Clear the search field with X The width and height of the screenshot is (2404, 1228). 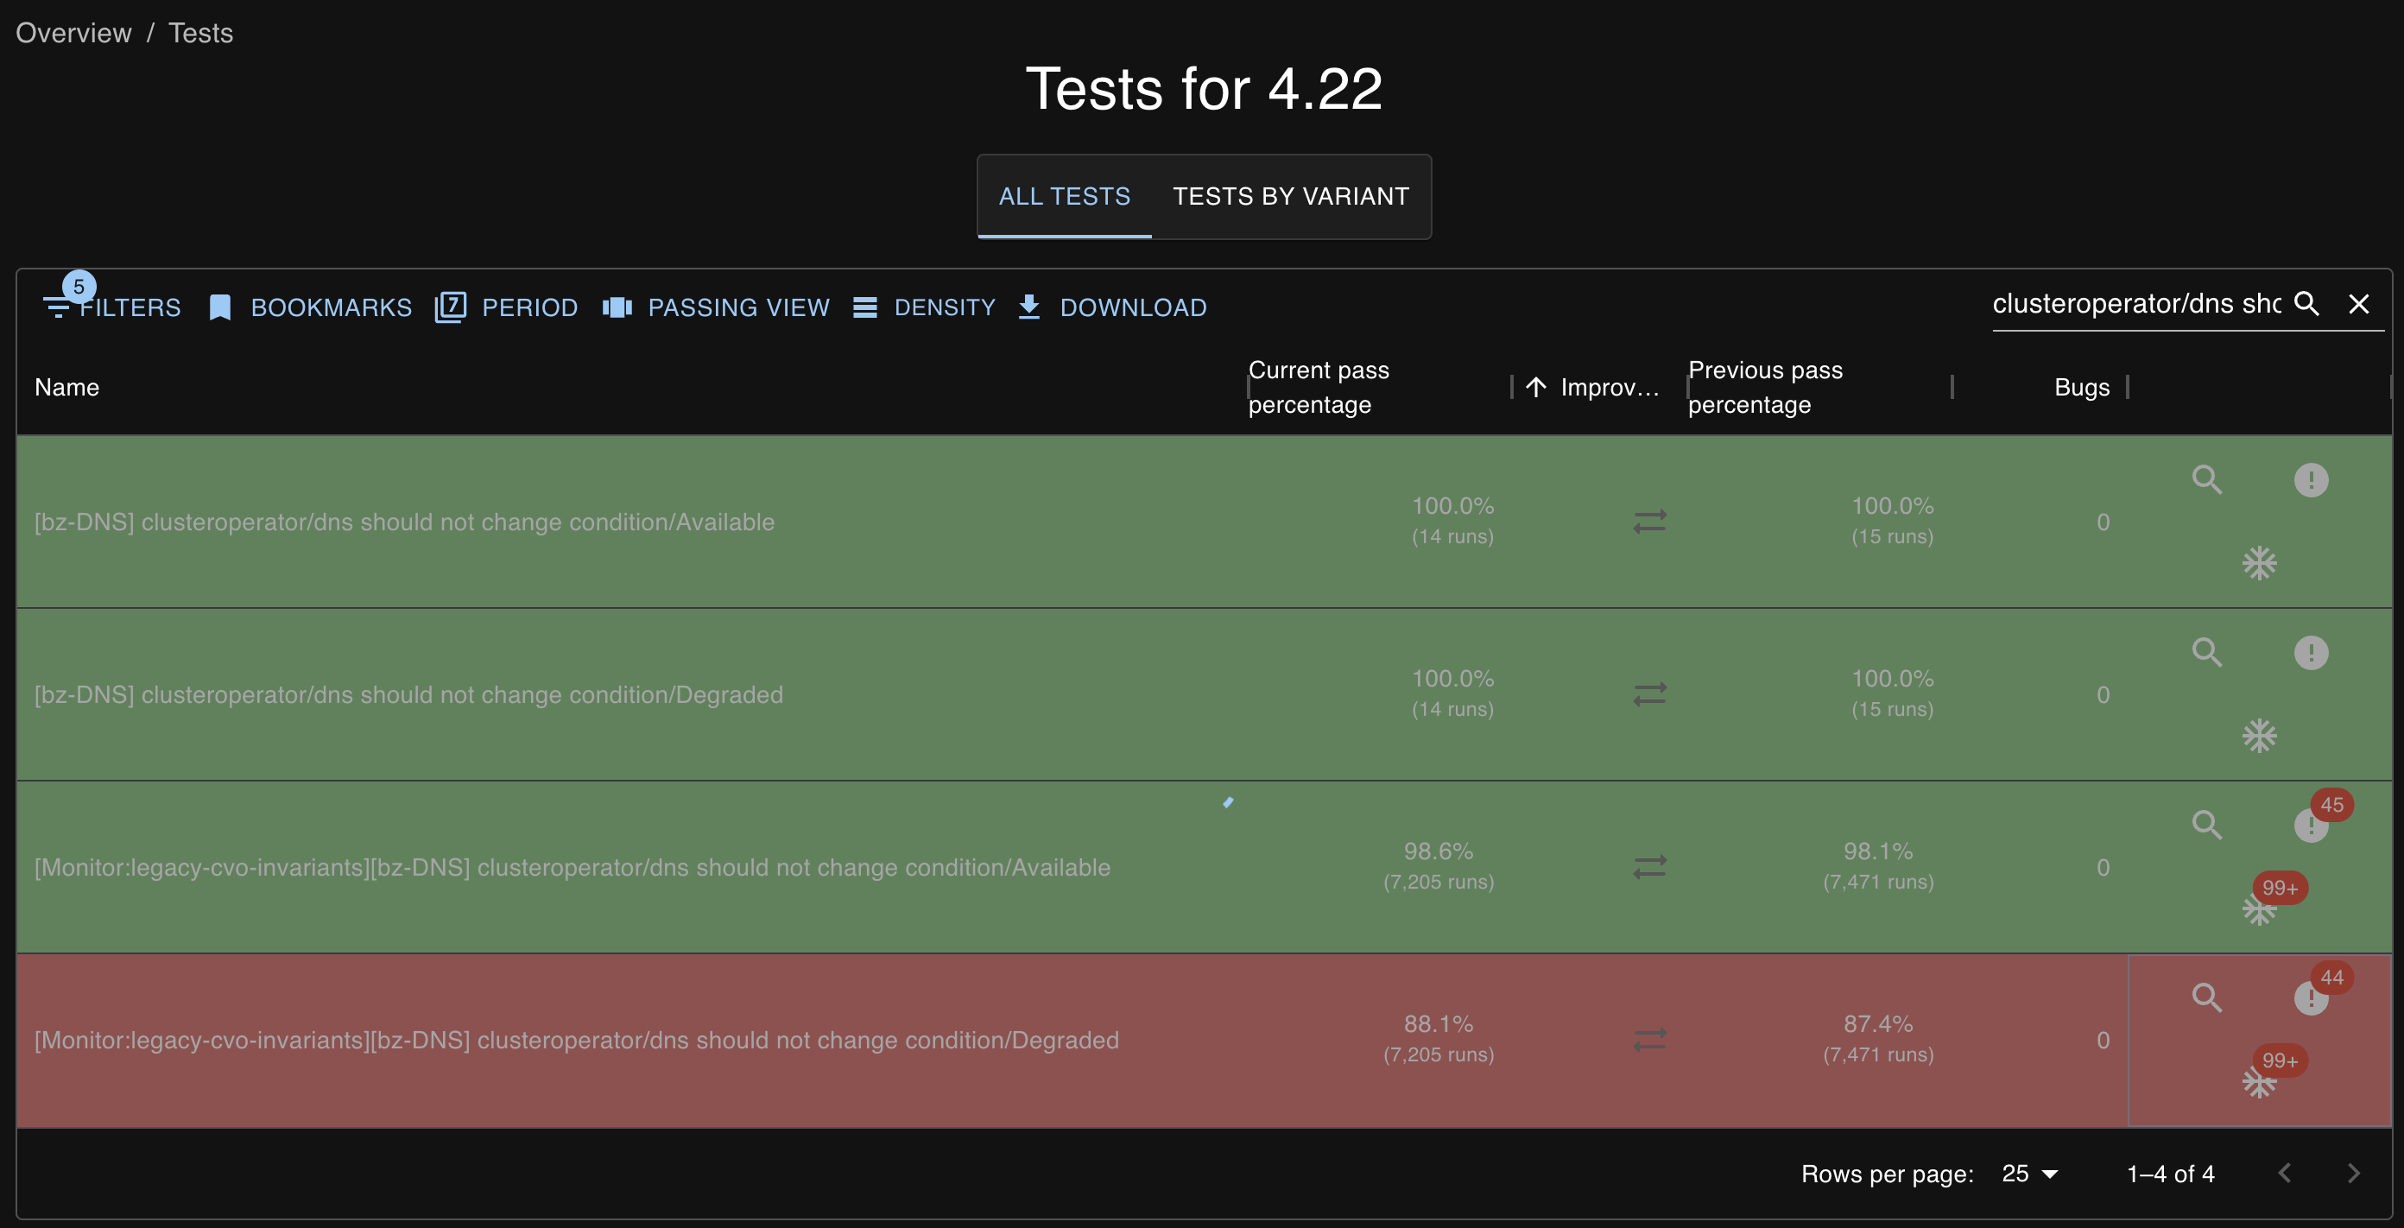point(2358,304)
